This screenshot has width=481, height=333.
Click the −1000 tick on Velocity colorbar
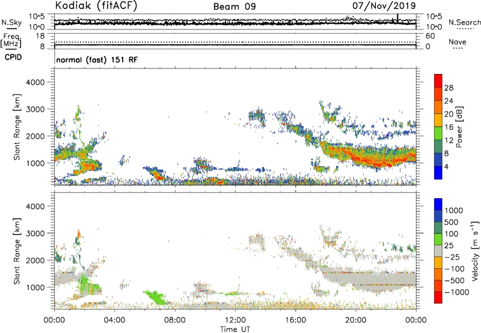[457, 292]
